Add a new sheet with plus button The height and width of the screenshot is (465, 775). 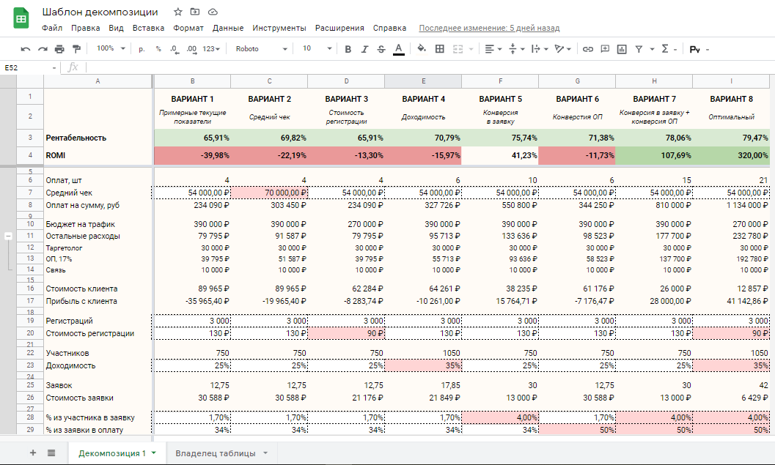click(33, 453)
